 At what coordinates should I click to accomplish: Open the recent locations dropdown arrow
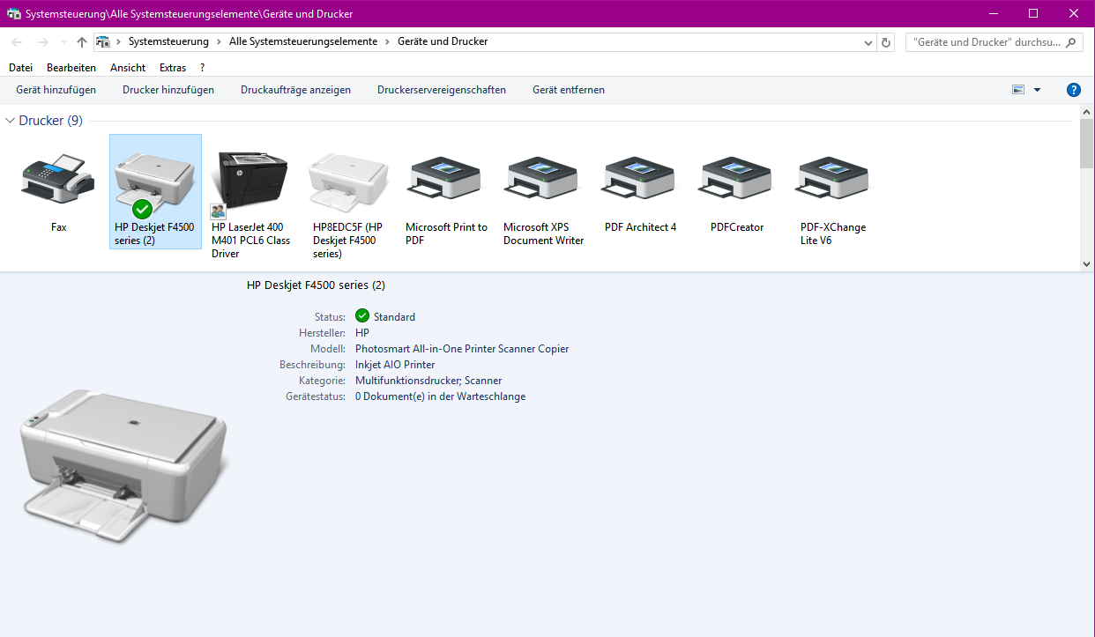click(x=63, y=41)
